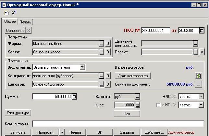Open the calculator icon in Курс field

pyautogui.click(x=138, y=105)
